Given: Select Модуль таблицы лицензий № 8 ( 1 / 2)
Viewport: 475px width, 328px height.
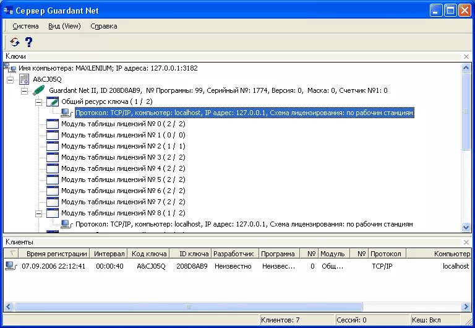Looking at the screenshot, I should (123, 213).
